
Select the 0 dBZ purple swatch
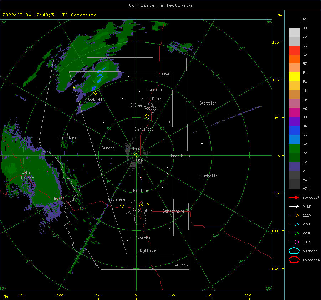[294, 166]
